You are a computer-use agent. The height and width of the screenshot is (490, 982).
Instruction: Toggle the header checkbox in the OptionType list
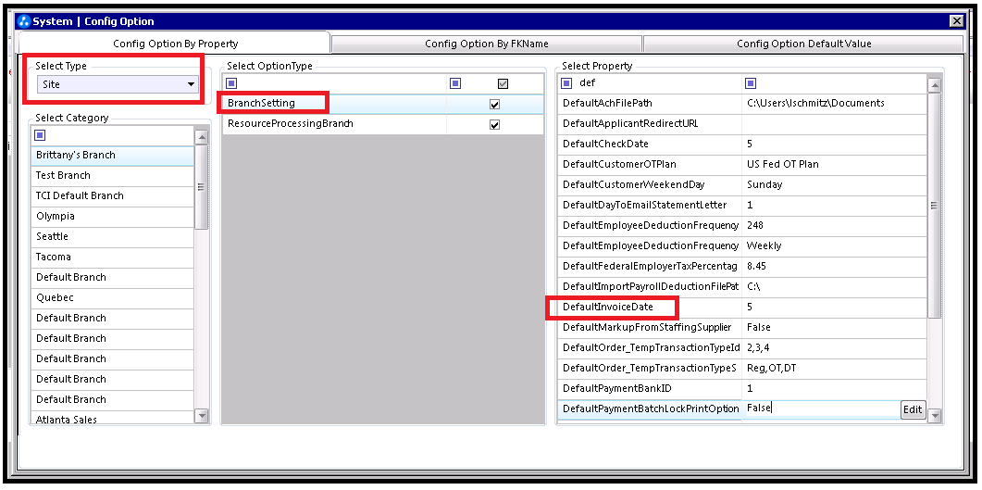point(503,83)
